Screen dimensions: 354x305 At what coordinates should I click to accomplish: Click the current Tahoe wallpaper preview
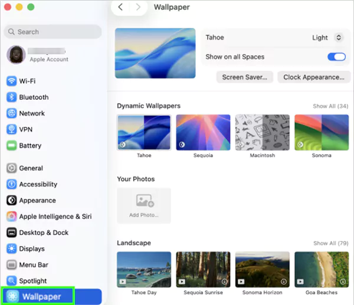coord(155,53)
